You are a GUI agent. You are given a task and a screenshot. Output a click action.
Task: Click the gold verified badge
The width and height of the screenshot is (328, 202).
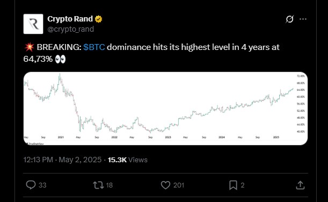[99, 19]
